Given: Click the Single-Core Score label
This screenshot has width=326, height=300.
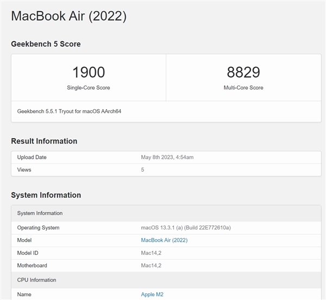Looking at the screenshot, I should pos(89,87).
